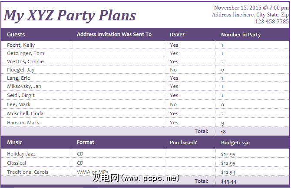
Task: Select the party number for Hanson, Mark
Action: pos(222,123)
